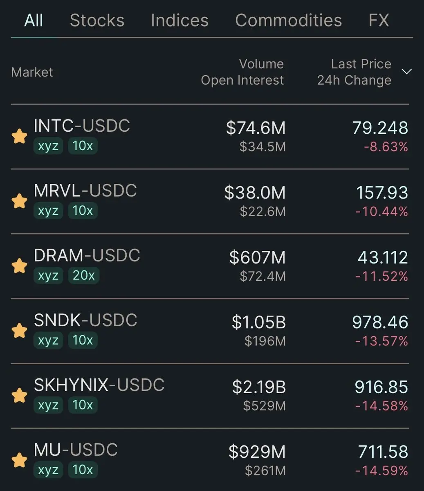Select the Indices tab
424x491 pixels.
(x=179, y=20)
